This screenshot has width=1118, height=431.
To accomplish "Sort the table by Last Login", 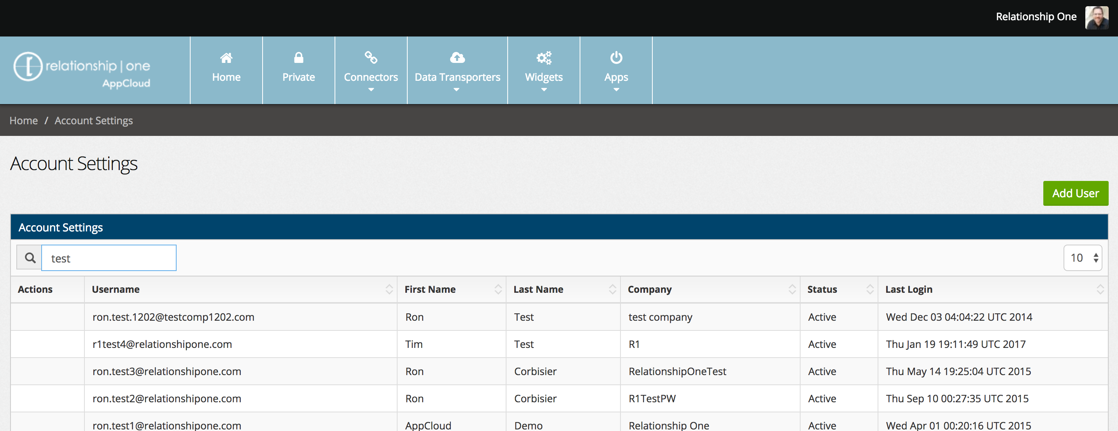I will point(1100,289).
